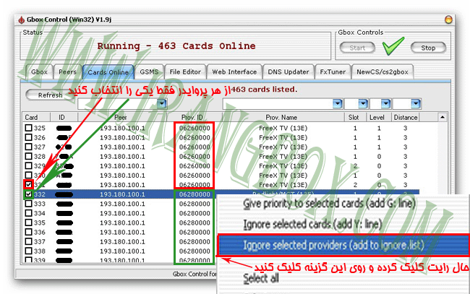The width and height of the screenshot is (470, 294).
Task: Open the GSMS tab
Action: pos(149,72)
